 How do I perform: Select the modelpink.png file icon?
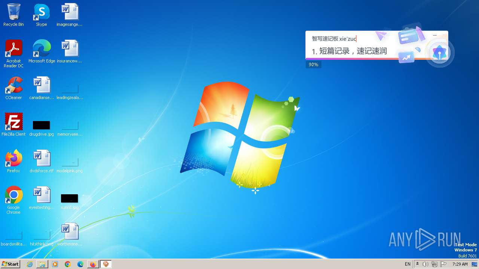(70, 165)
